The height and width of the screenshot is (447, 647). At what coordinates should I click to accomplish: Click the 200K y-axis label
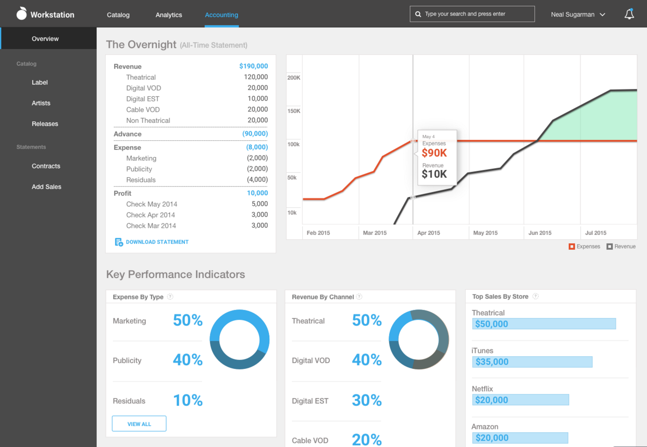pos(294,78)
